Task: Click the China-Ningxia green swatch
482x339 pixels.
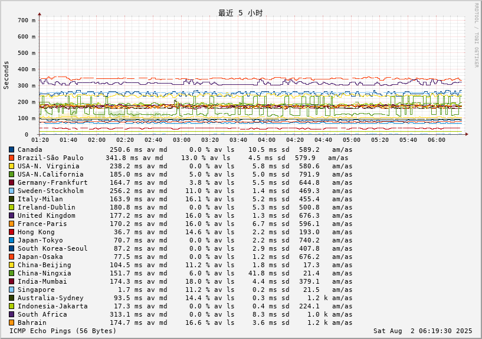Action: point(12,273)
